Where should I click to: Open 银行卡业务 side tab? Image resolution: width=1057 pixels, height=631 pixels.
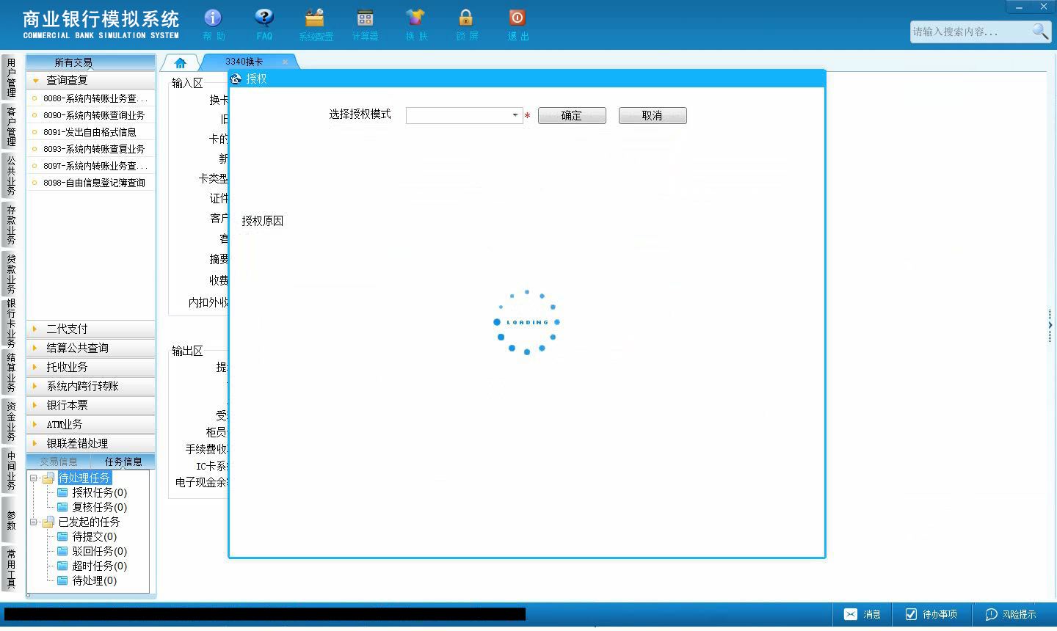coord(11,323)
